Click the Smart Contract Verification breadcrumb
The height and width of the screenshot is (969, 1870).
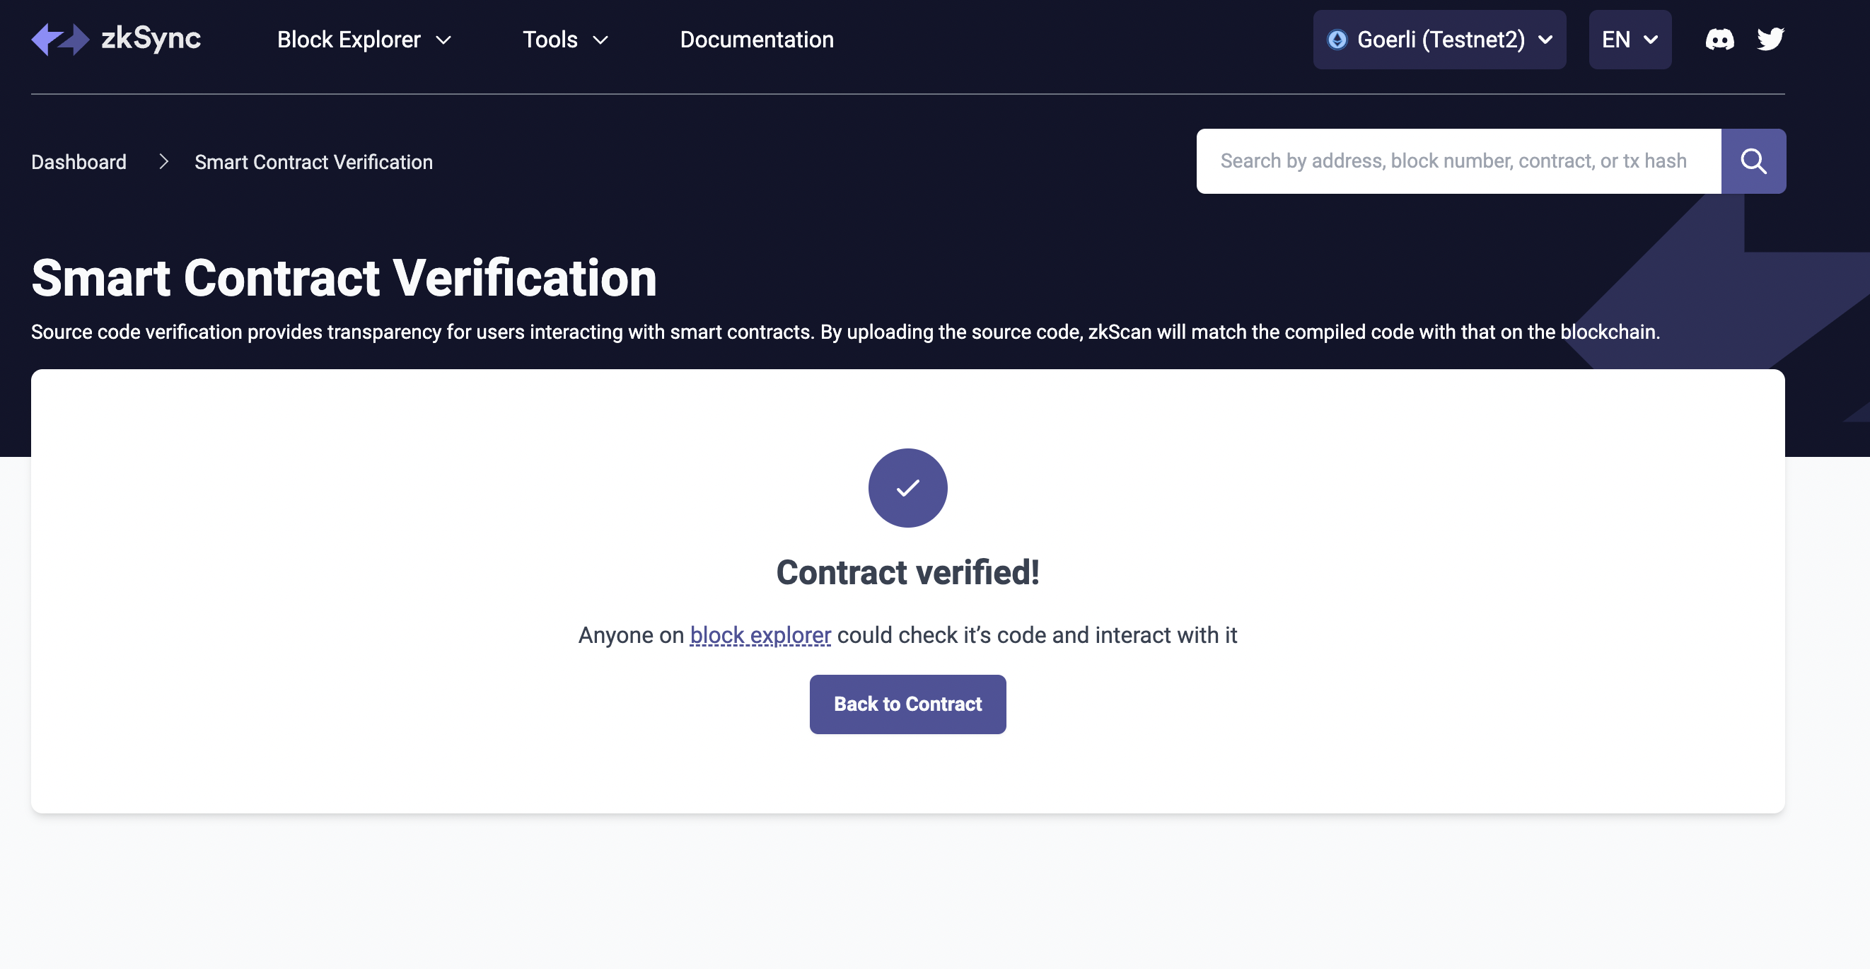pyautogui.click(x=314, y=161)
